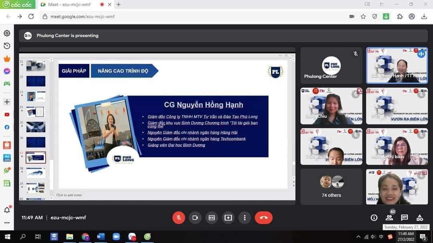The width and height of the screenshot is (433, 243).
Task: Open Word from the taskbar
Action: coord(101,237)
